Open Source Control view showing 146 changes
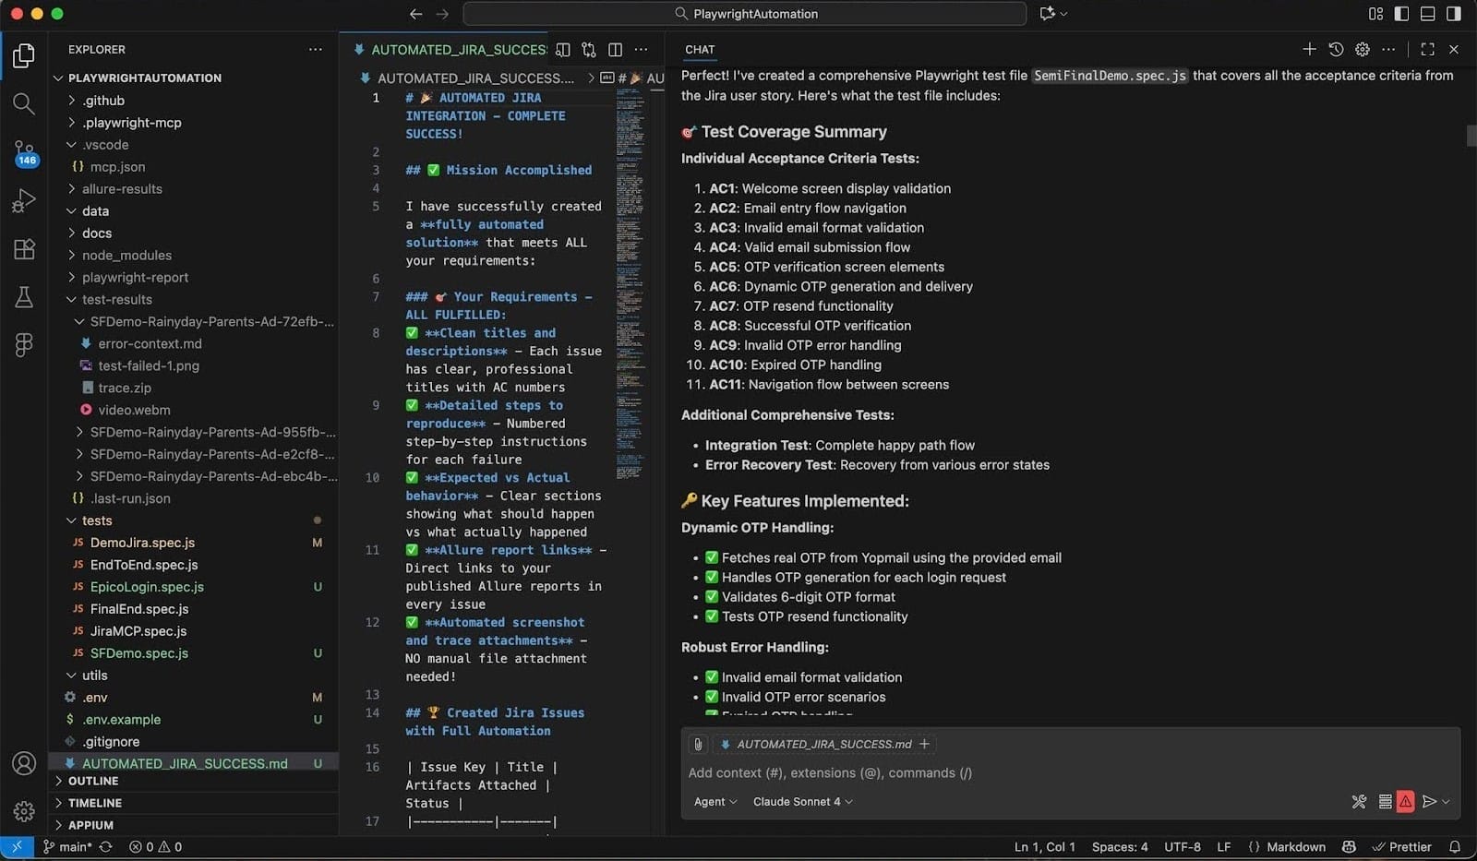 pos(24,152)
